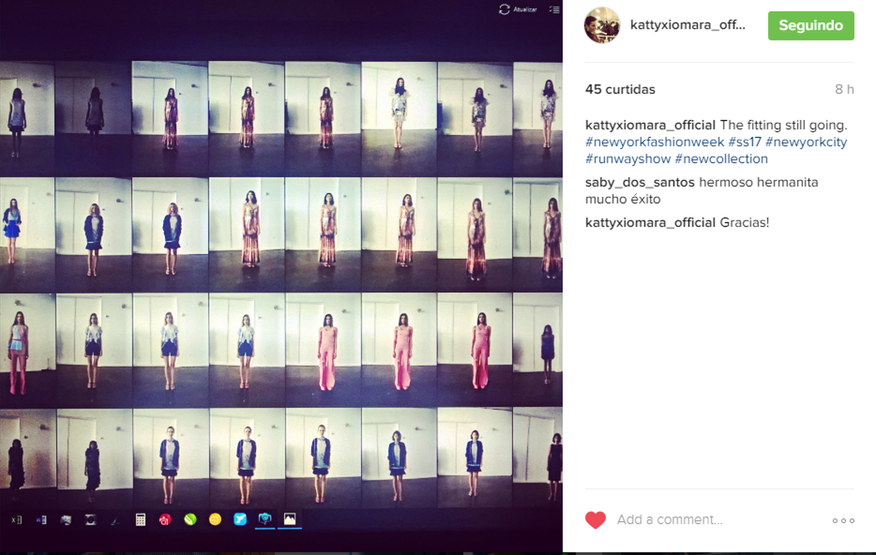This screenshot has width=876, height=555.
Task: Visit the #newcollection hashtag page
Action: pos(721,159)
